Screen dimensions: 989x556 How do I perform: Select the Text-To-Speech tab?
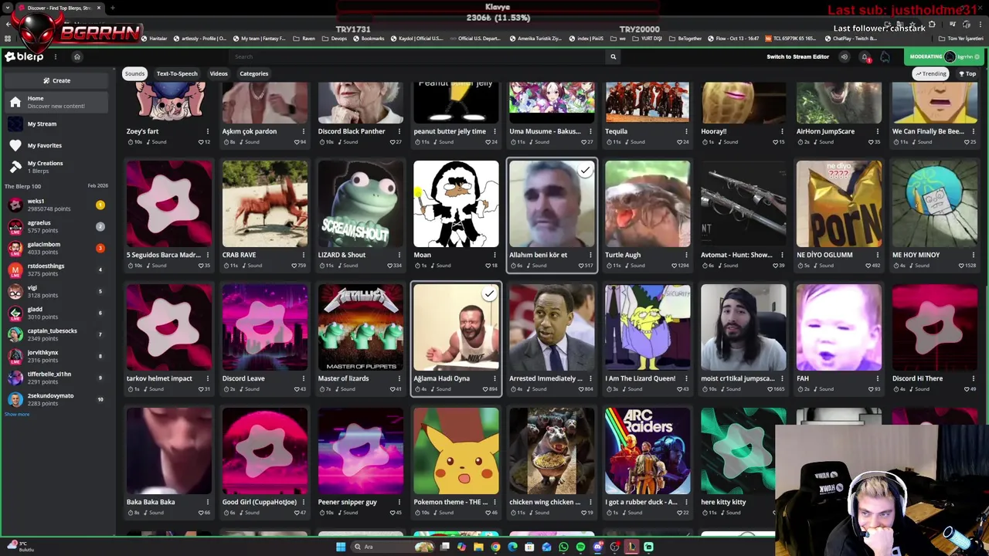click(177, 73)
